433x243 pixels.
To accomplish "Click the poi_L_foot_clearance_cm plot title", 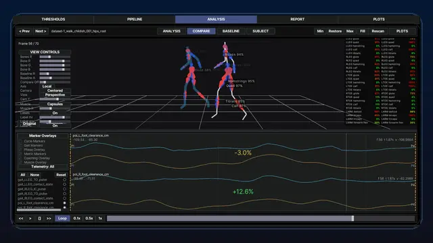I will pyautogui.click(x=91, y=136).
